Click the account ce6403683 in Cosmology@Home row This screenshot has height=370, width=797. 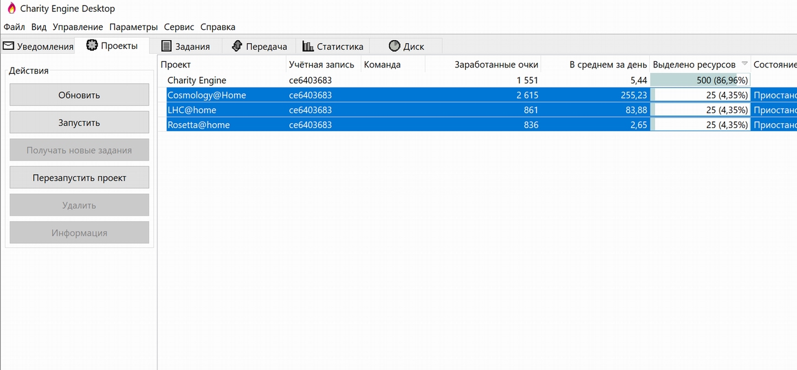(310, 95)
